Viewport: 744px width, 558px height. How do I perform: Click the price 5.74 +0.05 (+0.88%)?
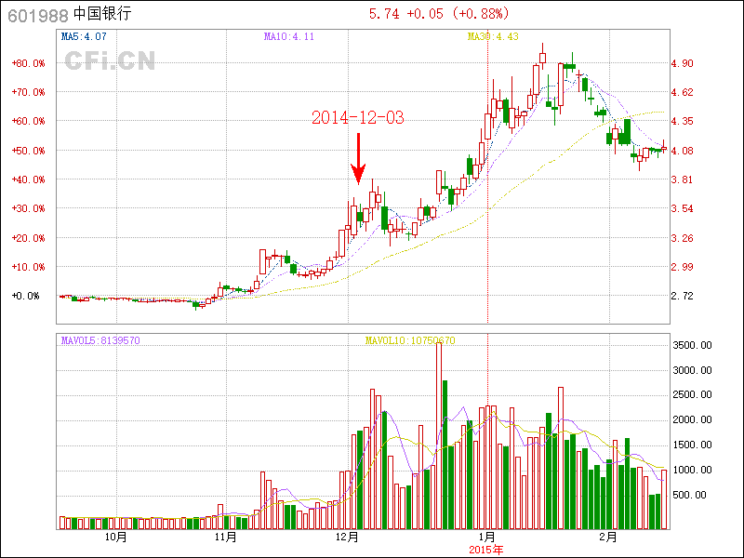439,14
